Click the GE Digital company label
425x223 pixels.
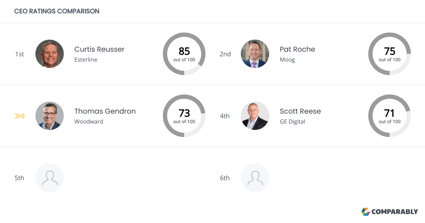(293, 121)
